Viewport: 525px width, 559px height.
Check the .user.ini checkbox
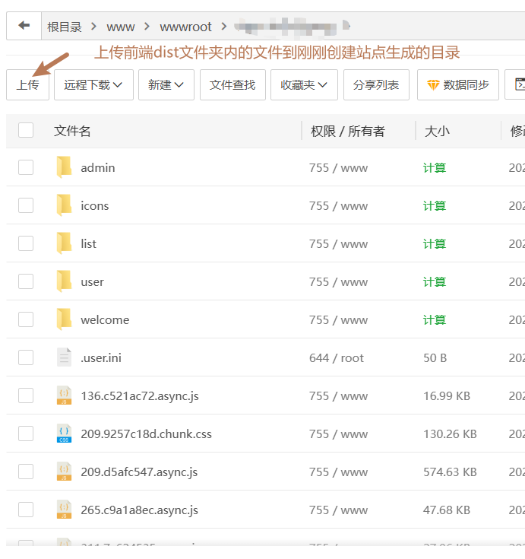26,357
